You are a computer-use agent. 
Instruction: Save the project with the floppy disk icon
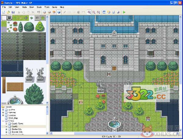click(x=13, y=12)
